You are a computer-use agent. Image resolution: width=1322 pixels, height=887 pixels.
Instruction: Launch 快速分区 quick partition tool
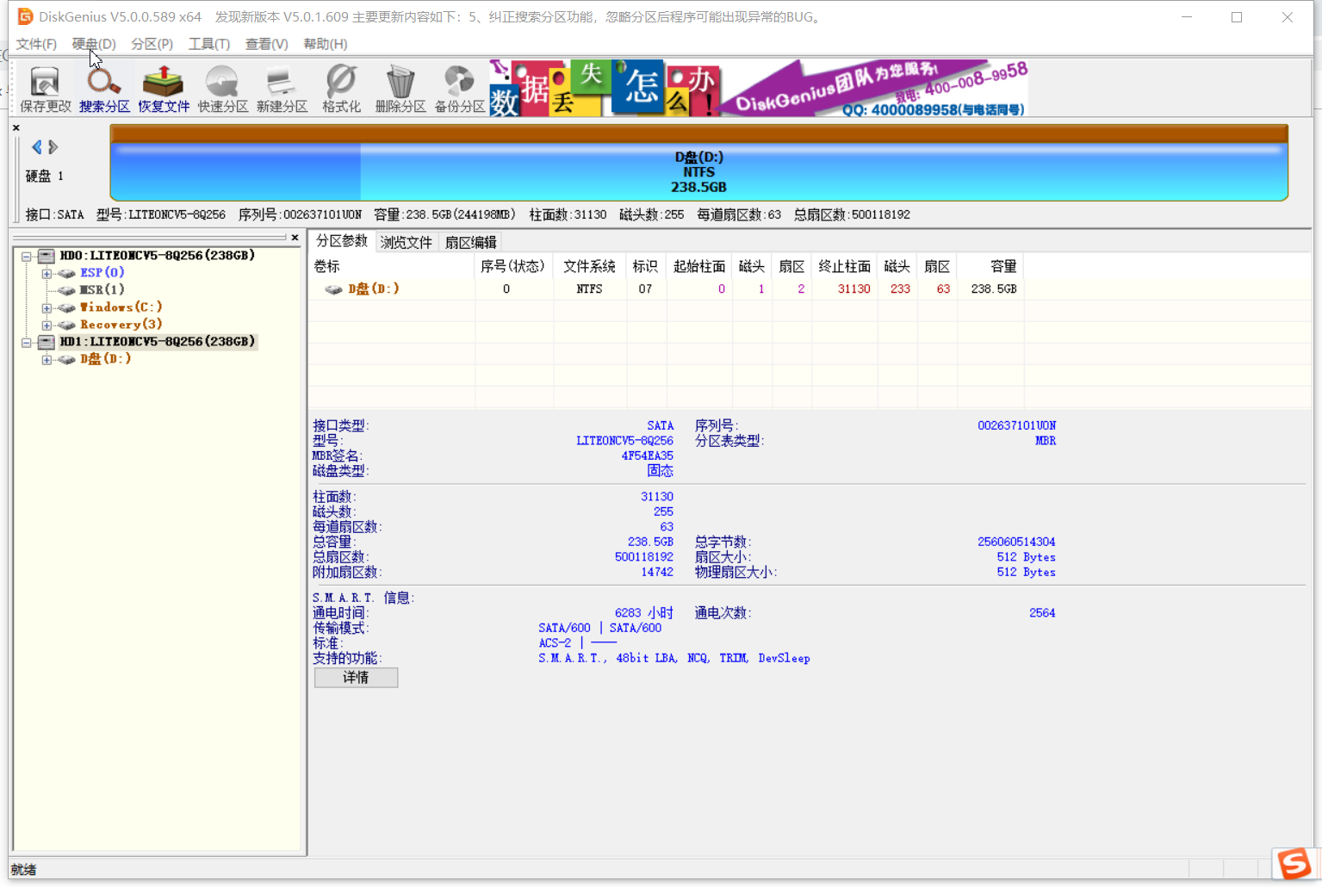click(x=223, y=89)
